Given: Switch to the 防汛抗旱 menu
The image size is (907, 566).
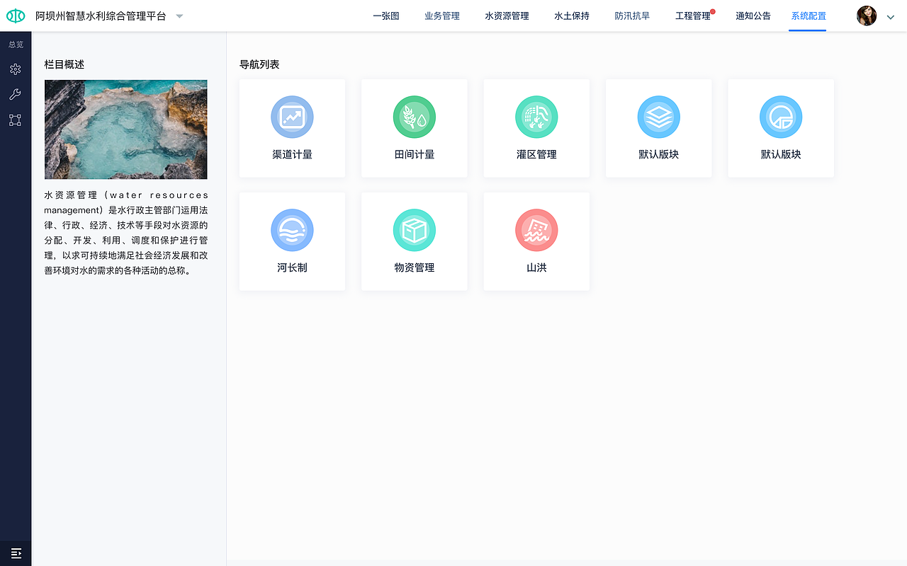Looking at the screenshot, I should click(x=632, y=16).
